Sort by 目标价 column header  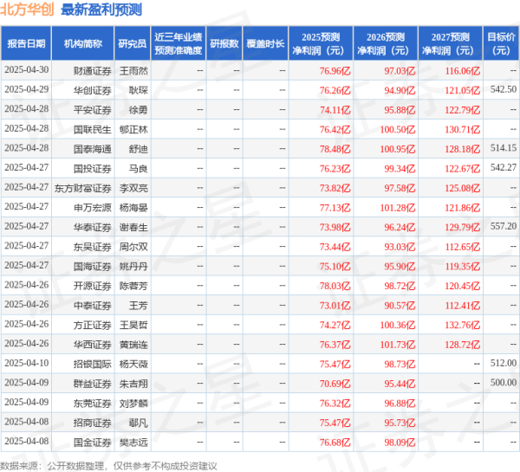[x=501, y=43]
